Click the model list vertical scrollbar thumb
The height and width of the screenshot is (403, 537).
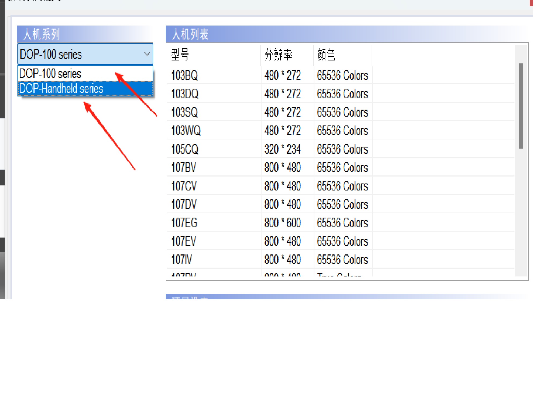[x=521, y=106]
